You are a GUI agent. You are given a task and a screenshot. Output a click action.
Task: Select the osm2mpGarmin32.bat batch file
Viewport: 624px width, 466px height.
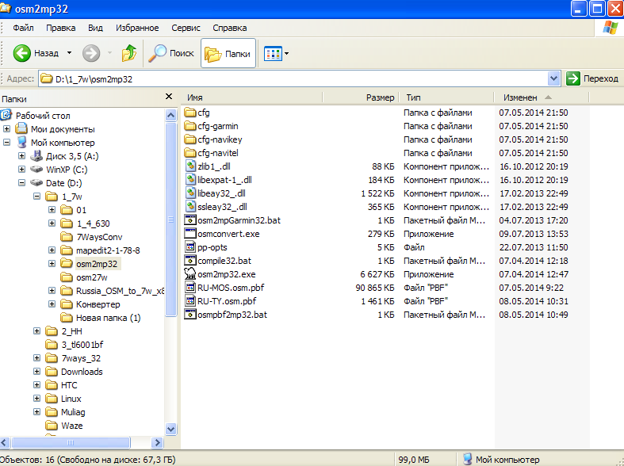(x=238, y=220)
